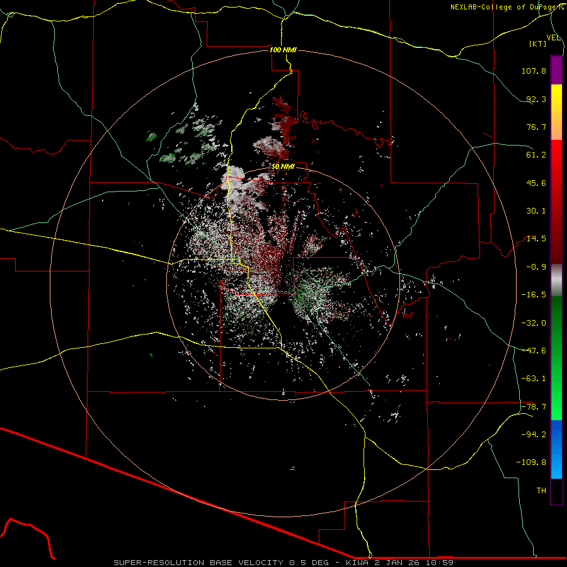
Task: Click the yellow segment of the velocity color bar
Action: [556, 112]
